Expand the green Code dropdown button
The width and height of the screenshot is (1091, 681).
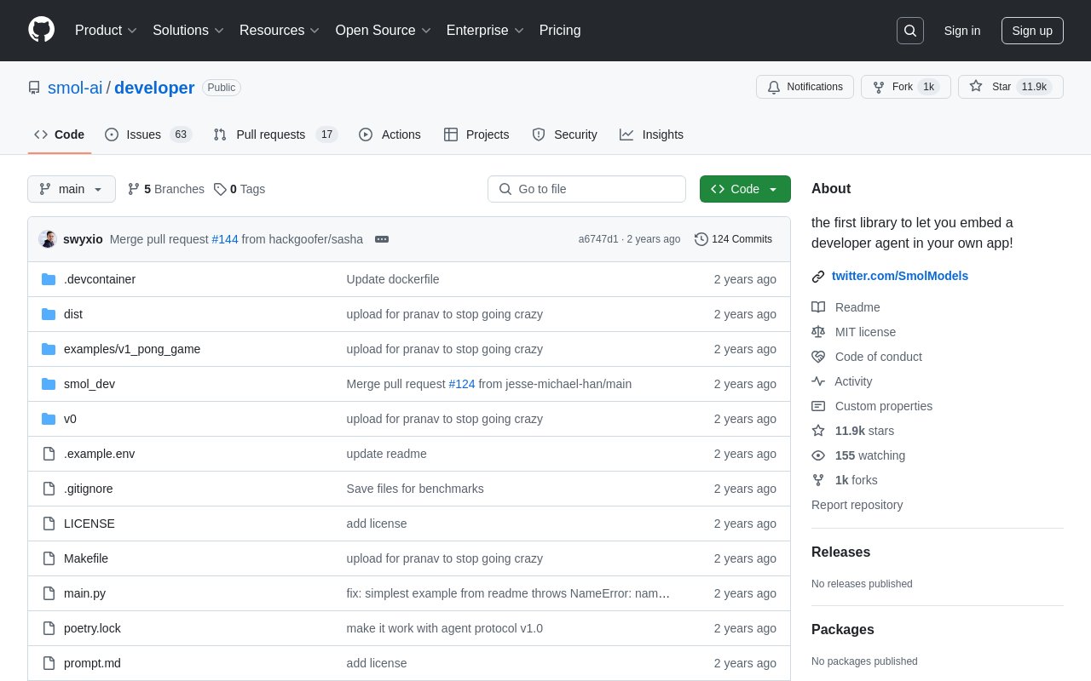coord(745,189)
